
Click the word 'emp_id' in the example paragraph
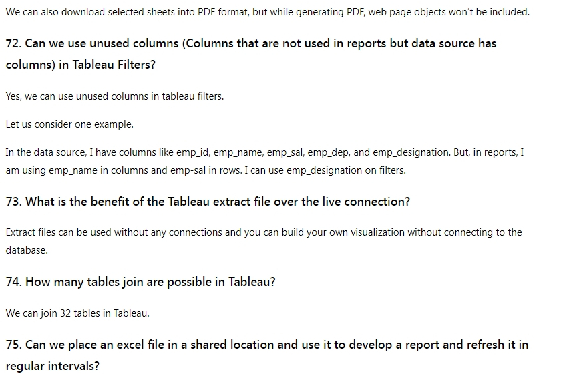(193, 152)
